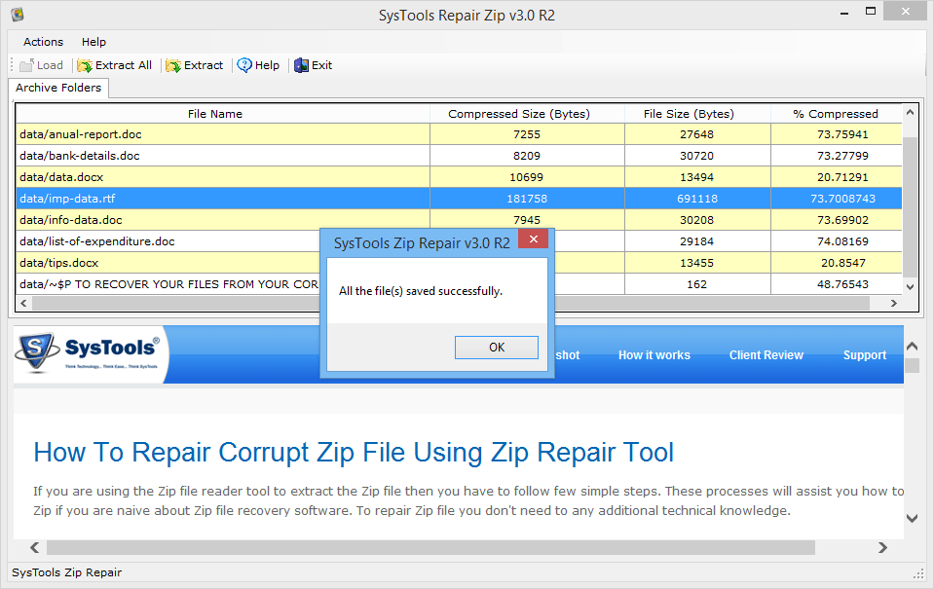Open the Help menu
Viewport: 934px width, 589px height.
click(x=93, y=42)
